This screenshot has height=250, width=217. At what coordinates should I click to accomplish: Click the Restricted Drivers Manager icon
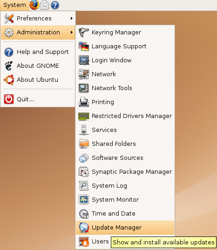(x=84, y=116)
